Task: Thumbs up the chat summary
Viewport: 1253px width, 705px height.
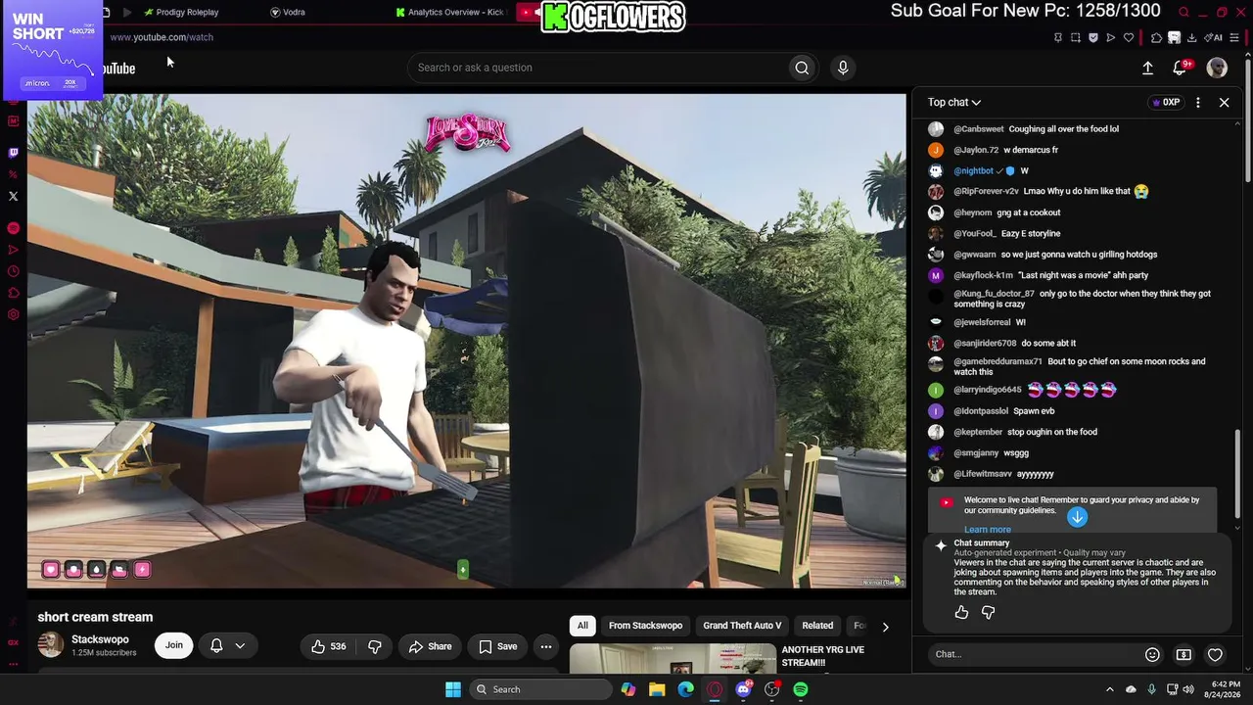Action: pos(961,612)
